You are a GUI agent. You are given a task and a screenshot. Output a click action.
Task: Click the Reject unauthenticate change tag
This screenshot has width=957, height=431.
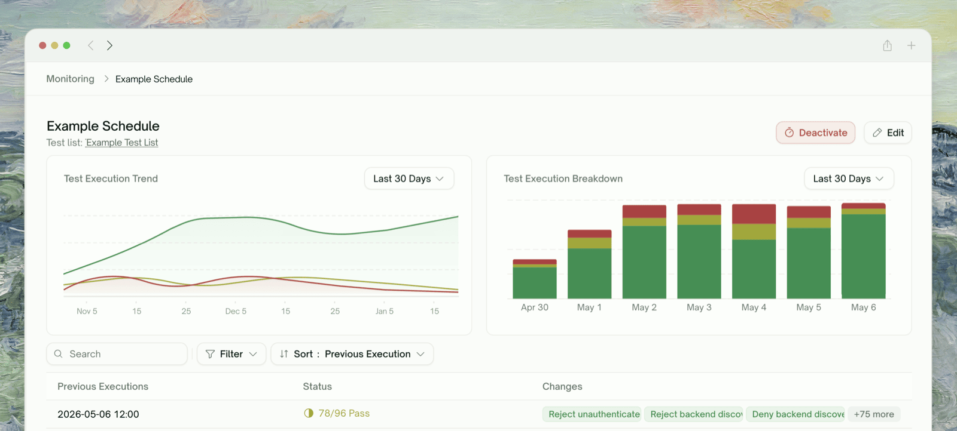(592, 414)
